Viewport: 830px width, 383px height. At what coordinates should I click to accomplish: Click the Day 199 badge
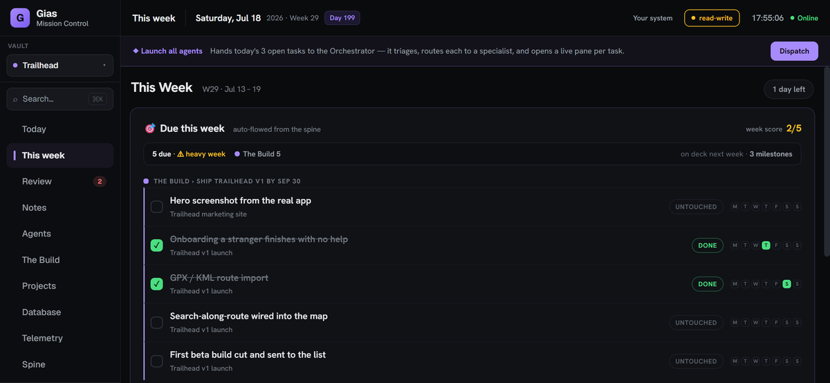point(342,18)
